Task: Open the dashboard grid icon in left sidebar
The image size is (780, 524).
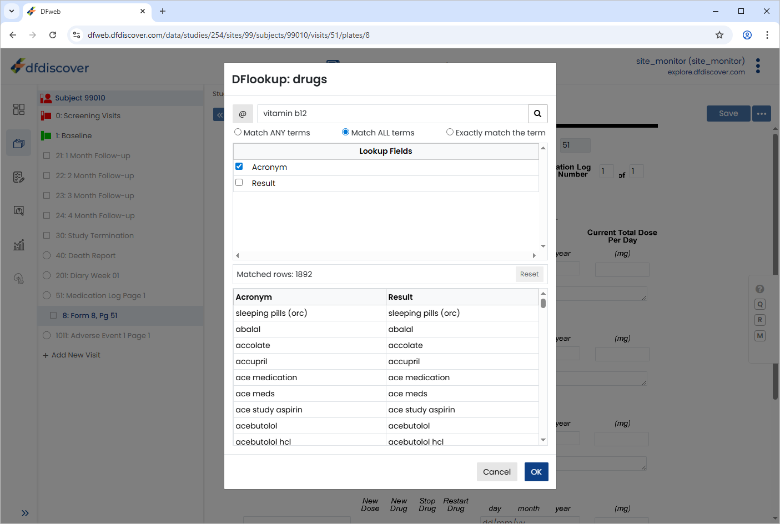Action: (x=19, y=109)
